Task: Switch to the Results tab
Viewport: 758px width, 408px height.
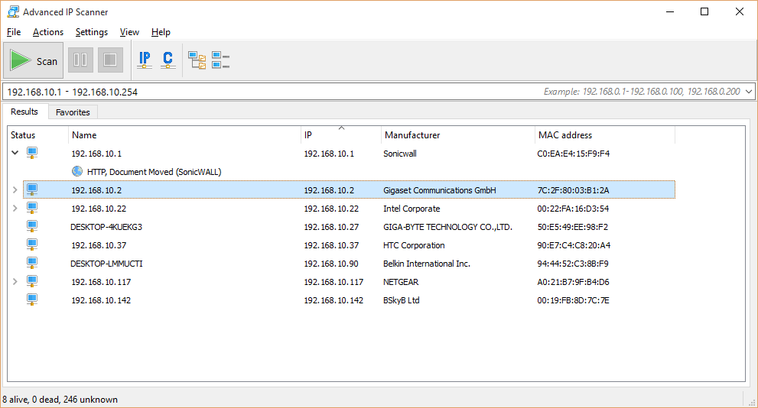Action: [24, 112]
